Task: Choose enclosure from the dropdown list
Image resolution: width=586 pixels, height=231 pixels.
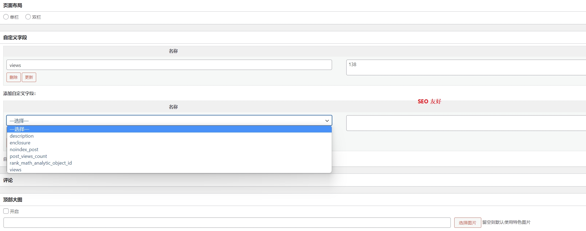Action: click(x=20, y=143)
